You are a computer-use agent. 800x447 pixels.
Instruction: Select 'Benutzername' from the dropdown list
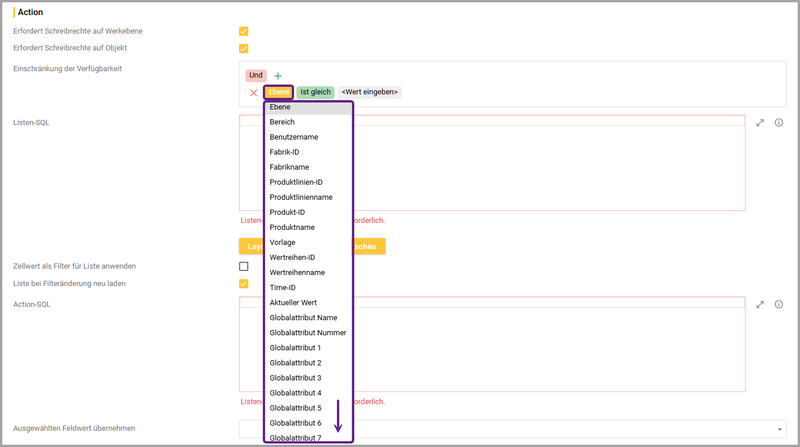293,137
